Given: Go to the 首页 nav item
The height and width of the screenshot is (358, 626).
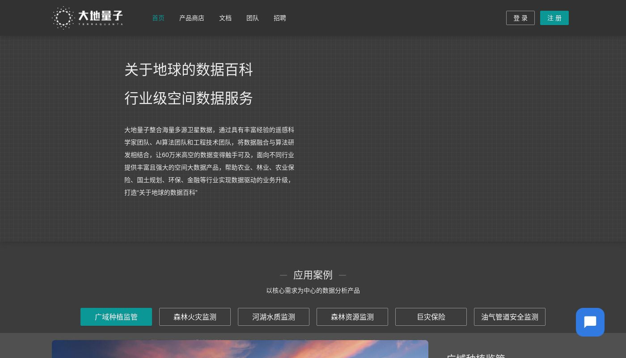Looking at the screenshot, I should [158, 18].
